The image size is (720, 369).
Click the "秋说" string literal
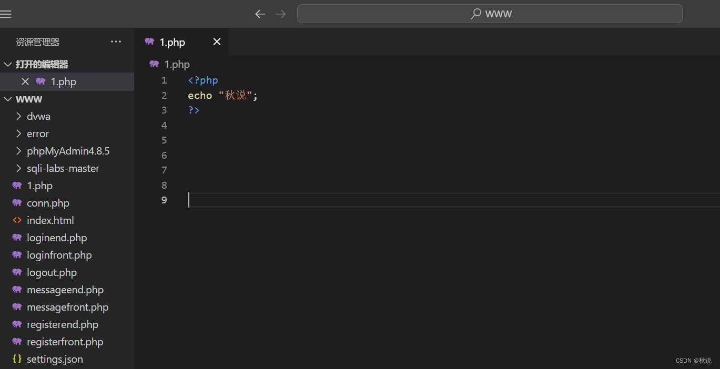click(235, 96)
